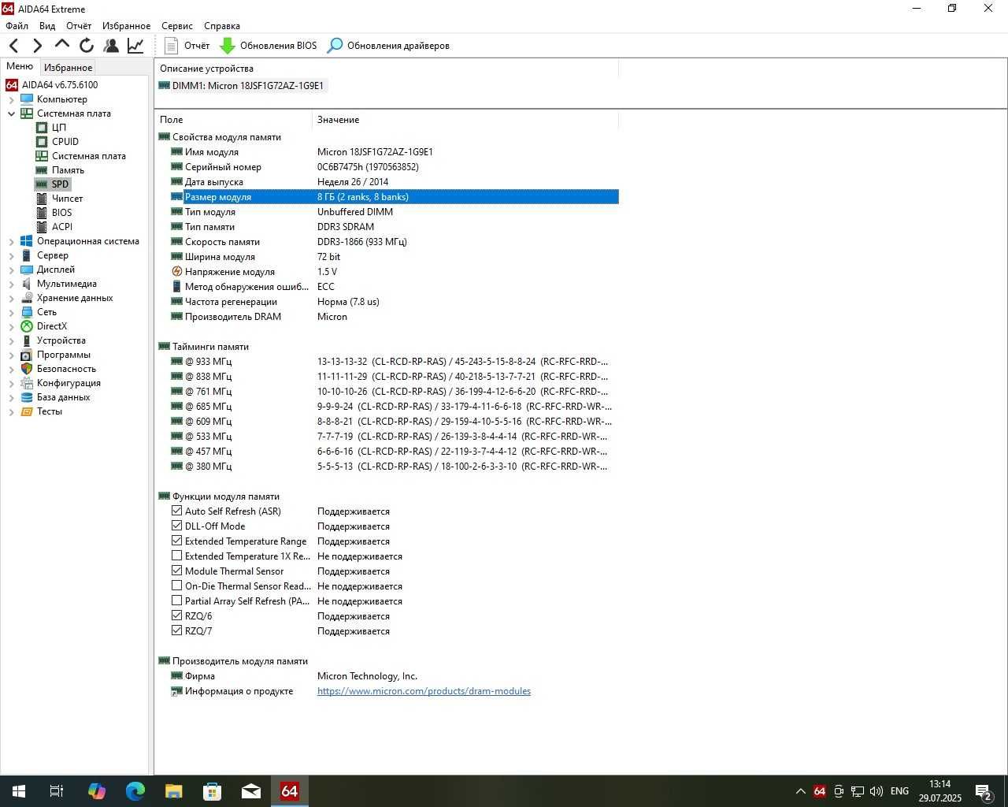The image size is (1008, 807).
Task: Open the user profile toolbar icon
Action: (111, 46)
